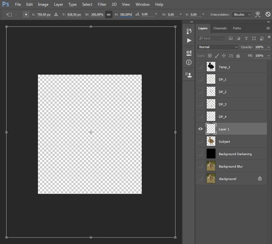The height and width of the screenshot is (244, 272).
Task: Switch to warp mode icon in options bar
Action: click(258, 14)
